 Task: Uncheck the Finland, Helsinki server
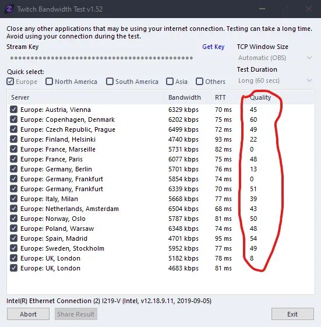(13, 139)
